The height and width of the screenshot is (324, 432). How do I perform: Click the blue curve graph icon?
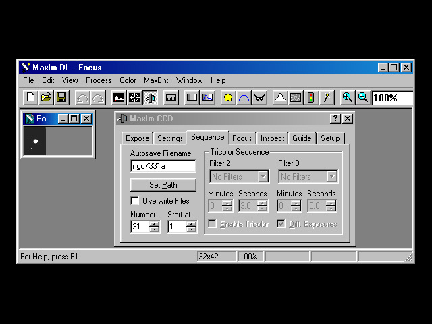tap(207, 98)
